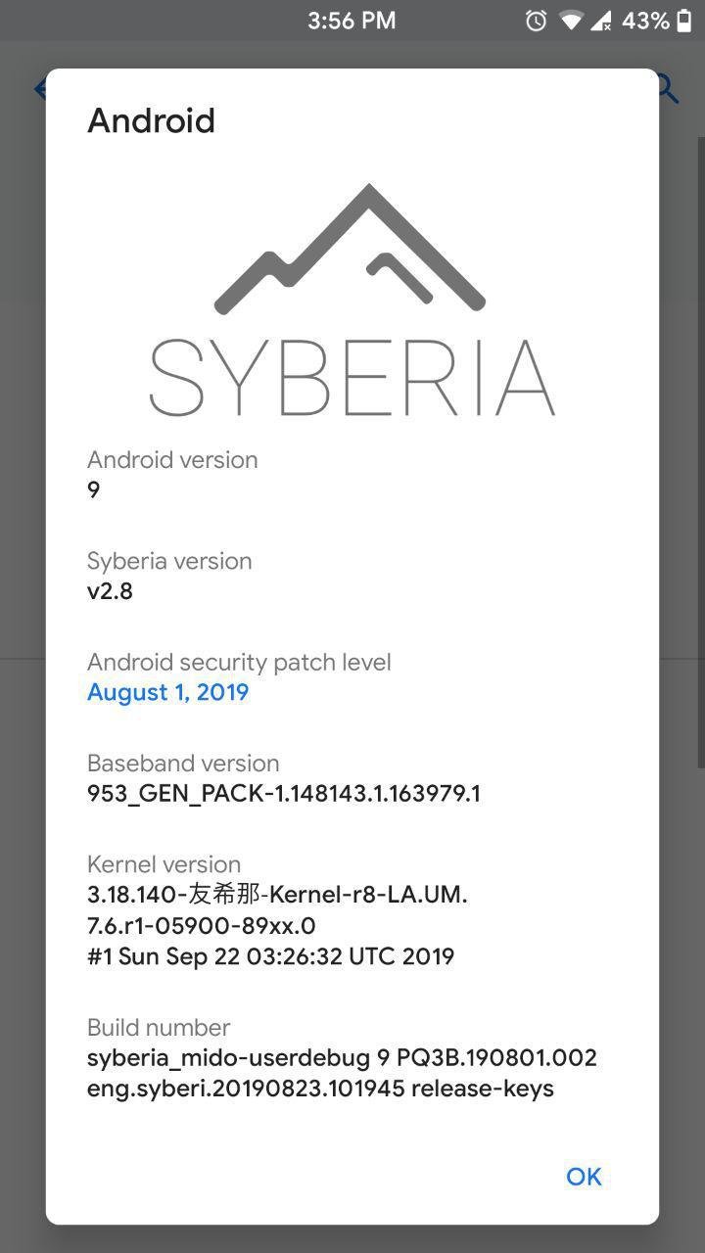Screen dimensions: 705x1253
Task: Click the Android dialog title
Action: click(152, 120)
